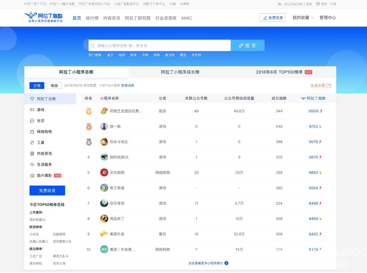The width and height of the screenshot is (367, 273).
Task: Click the 生成长图 link
Action: [x=318, y=85]
